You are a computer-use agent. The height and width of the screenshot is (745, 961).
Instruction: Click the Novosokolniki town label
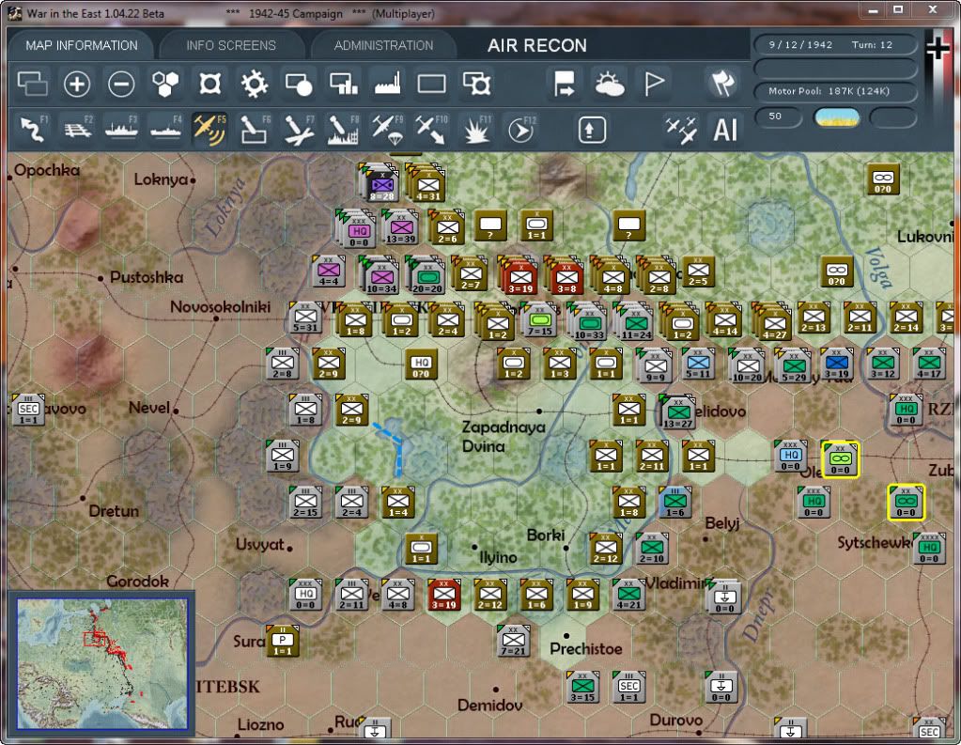(220, 306)
